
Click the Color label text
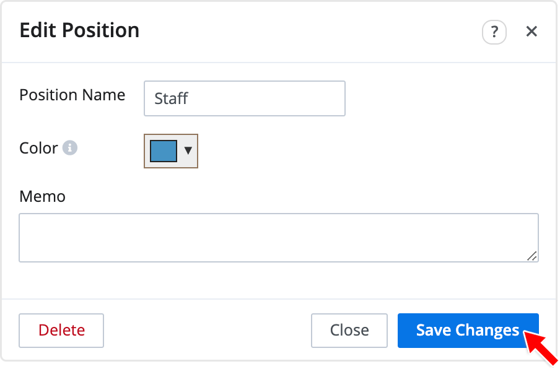tap(38, 148)
